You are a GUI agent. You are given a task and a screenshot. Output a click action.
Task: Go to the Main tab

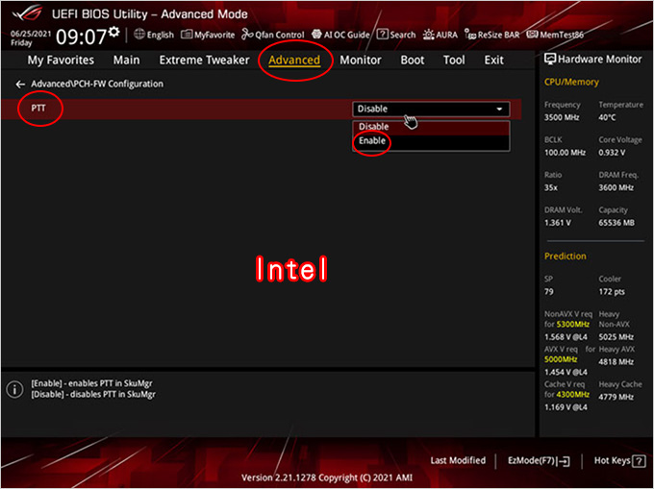[126, 60]
